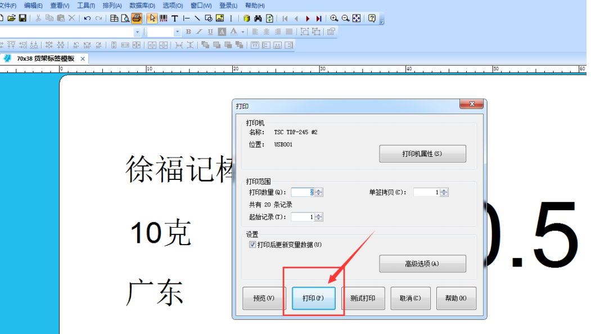Go to the previous record

pos(296,18)
